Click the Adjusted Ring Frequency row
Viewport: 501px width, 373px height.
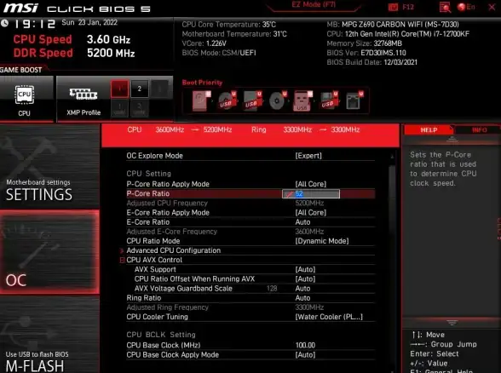[250, 307]
